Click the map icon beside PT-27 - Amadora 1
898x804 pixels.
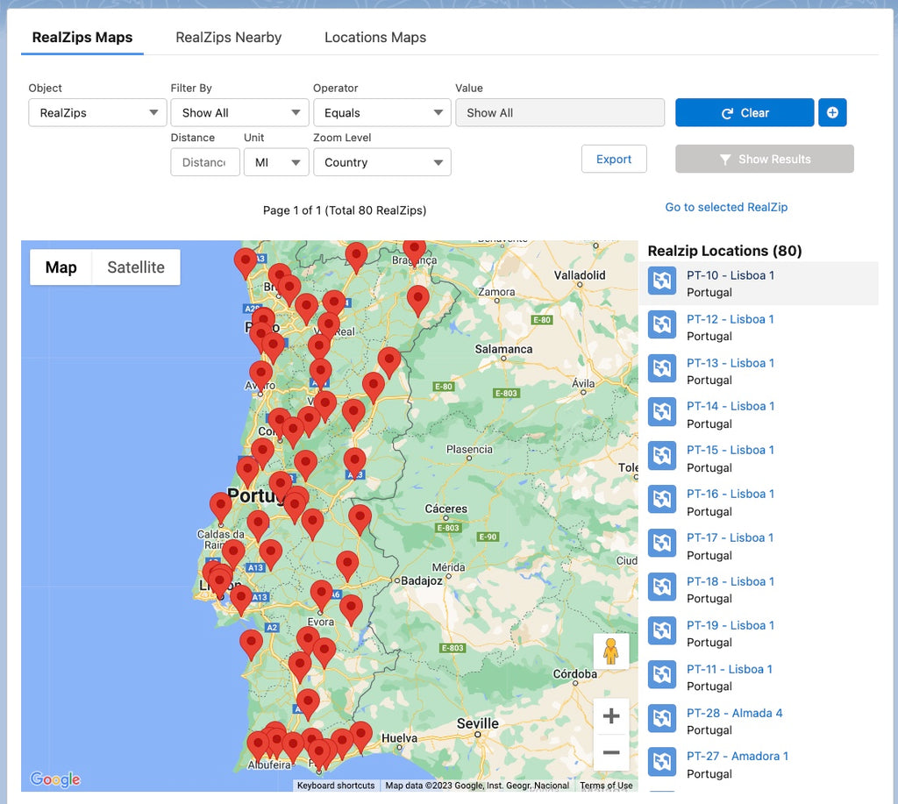click(x=662, y=762)
